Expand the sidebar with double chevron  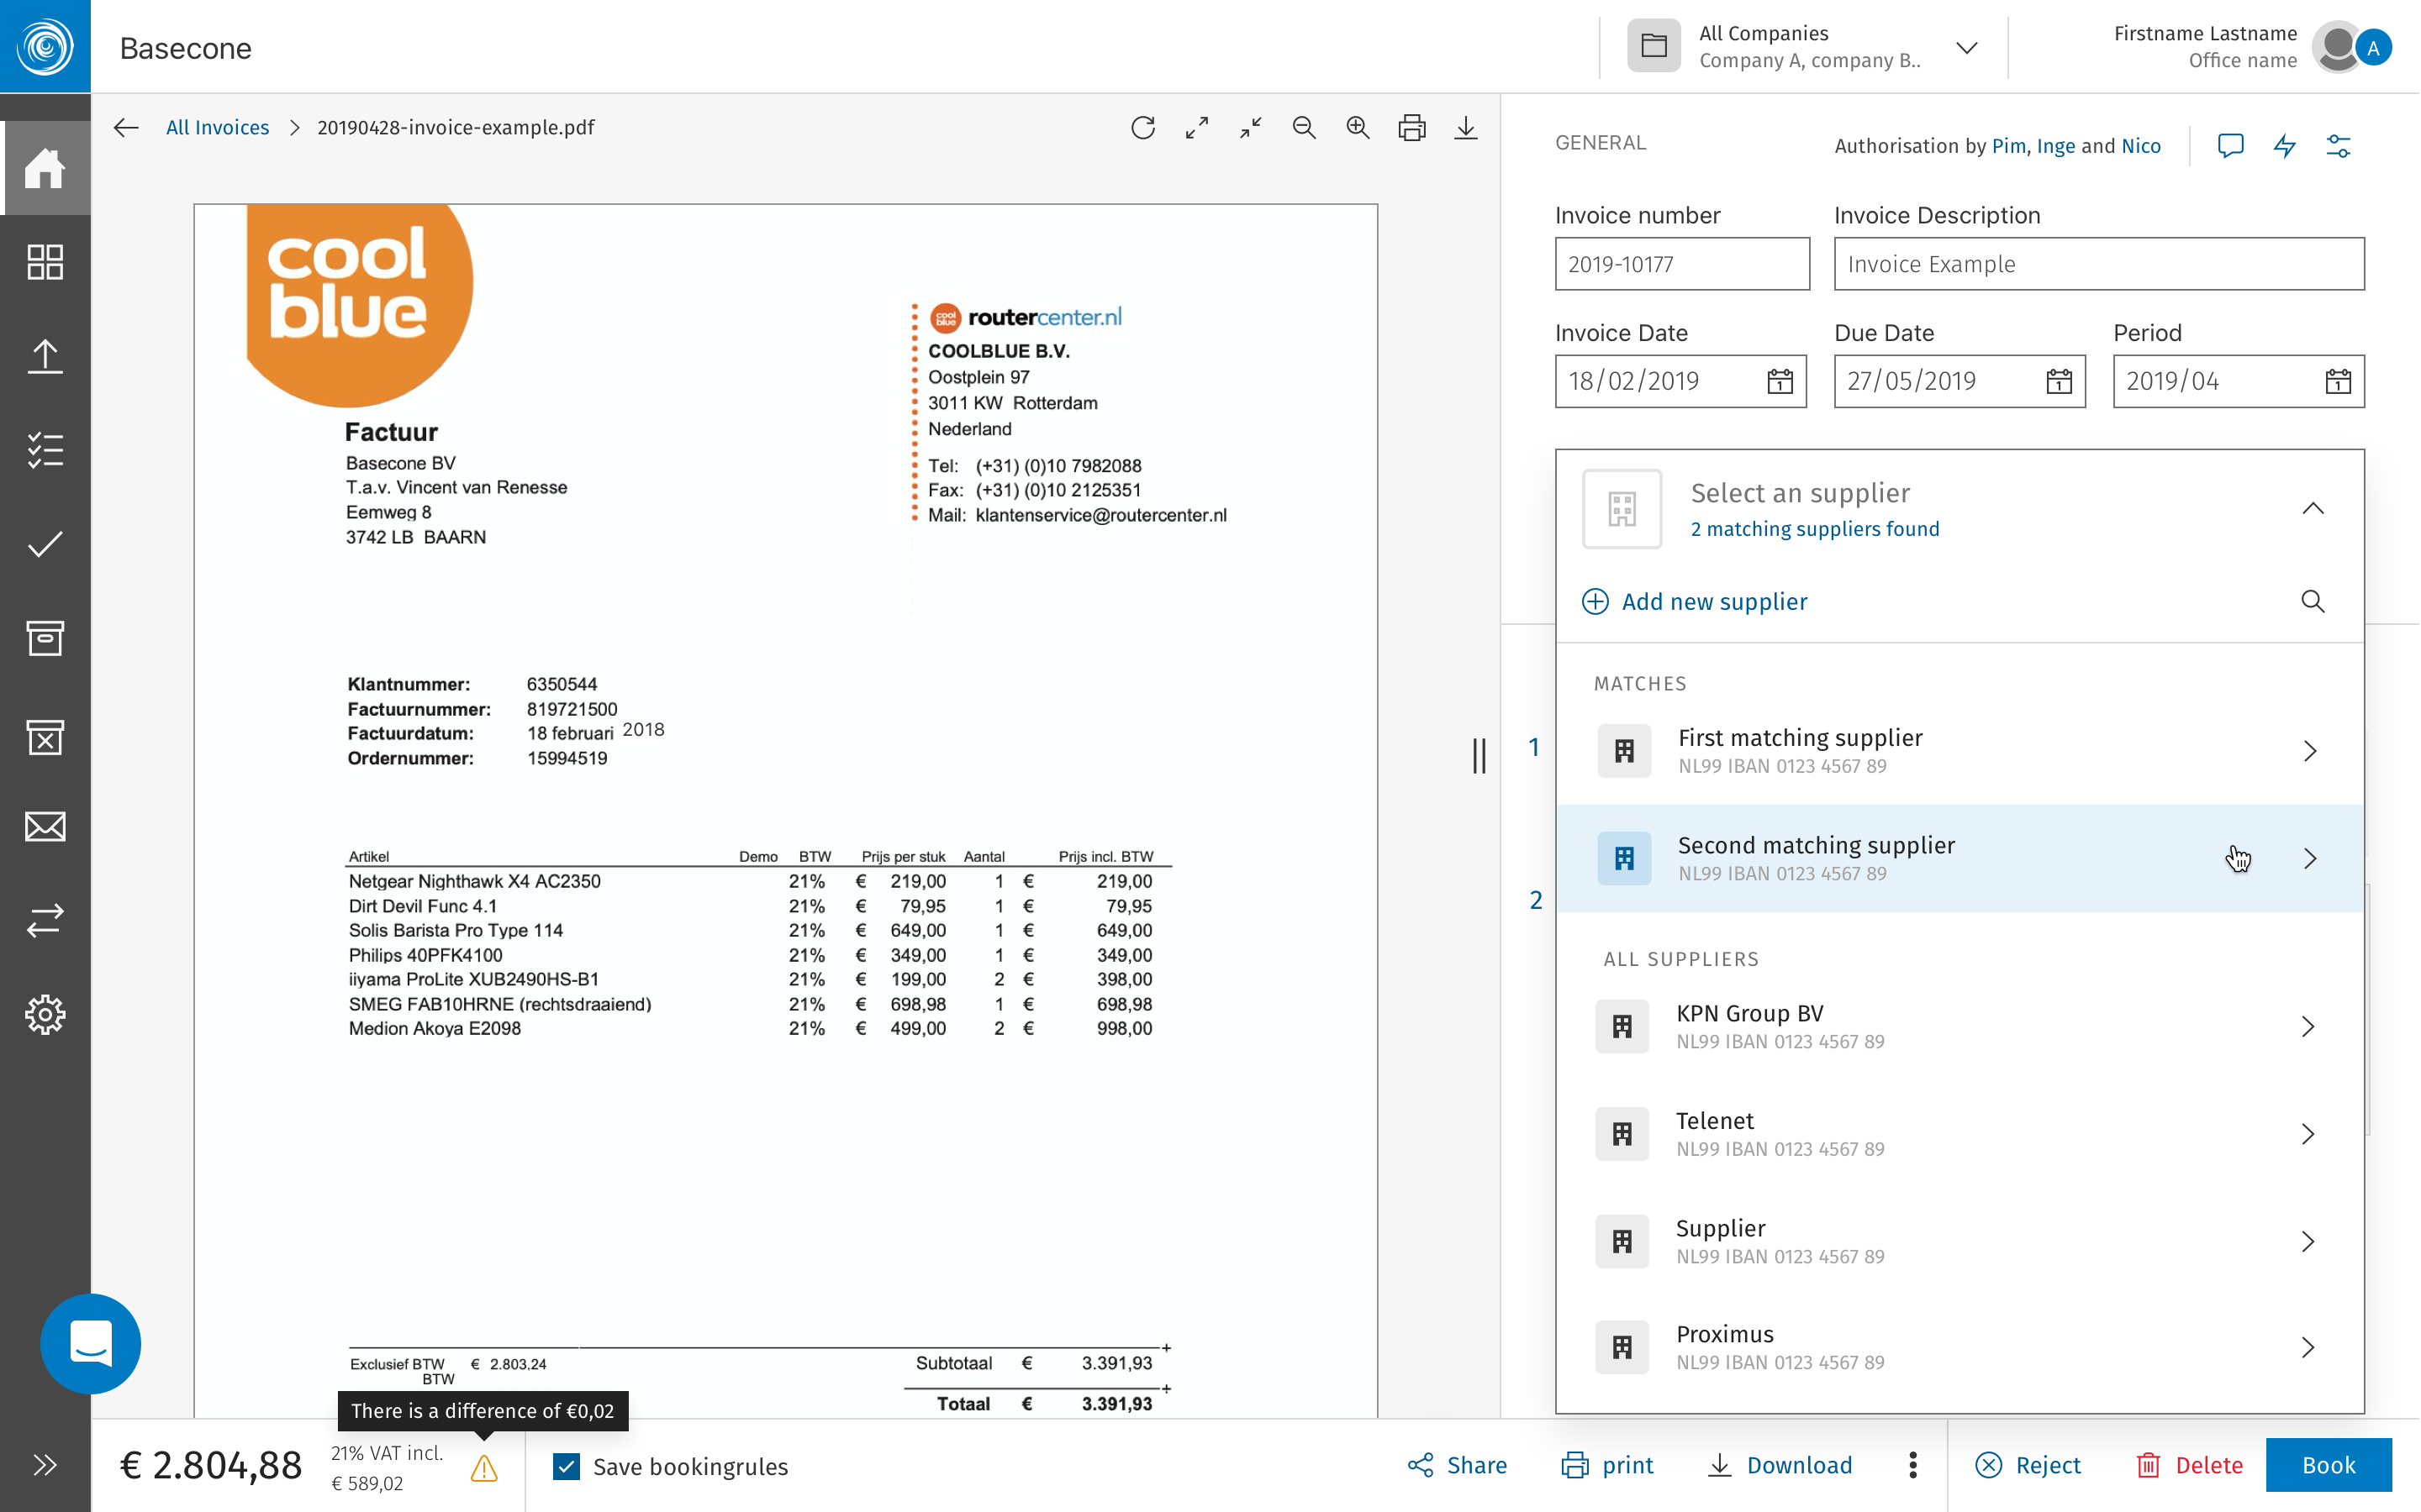coord(45,1465)
